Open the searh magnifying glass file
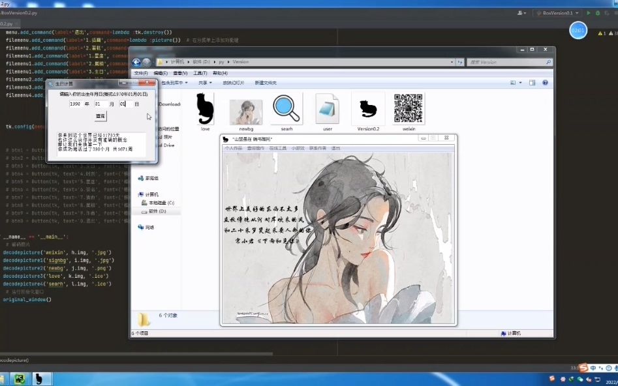 [286, 108]
